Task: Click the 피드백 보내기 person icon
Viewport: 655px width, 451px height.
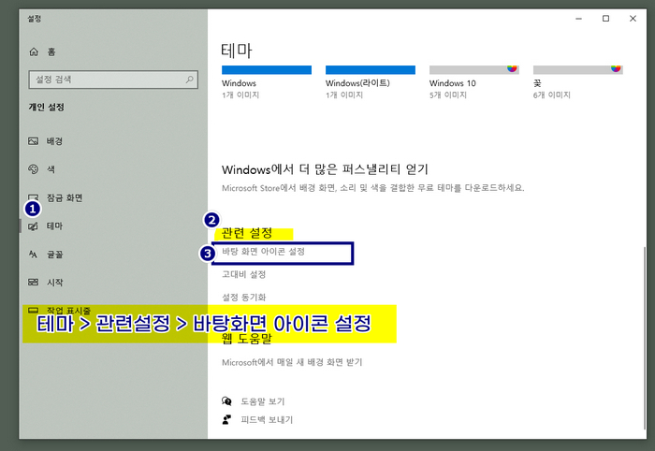Action: [226, 419]
